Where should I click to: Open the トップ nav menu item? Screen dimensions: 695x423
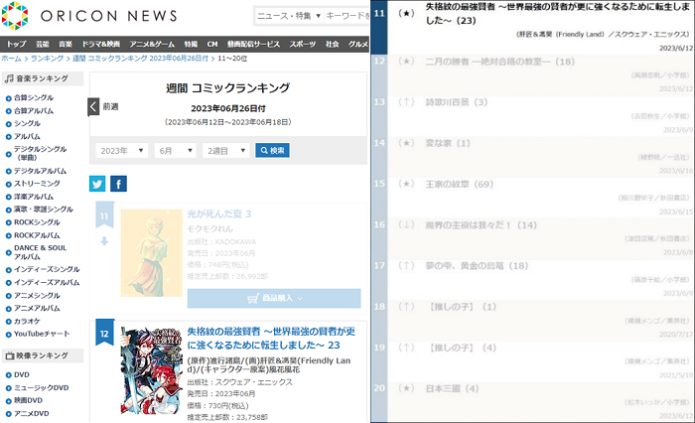17,44
